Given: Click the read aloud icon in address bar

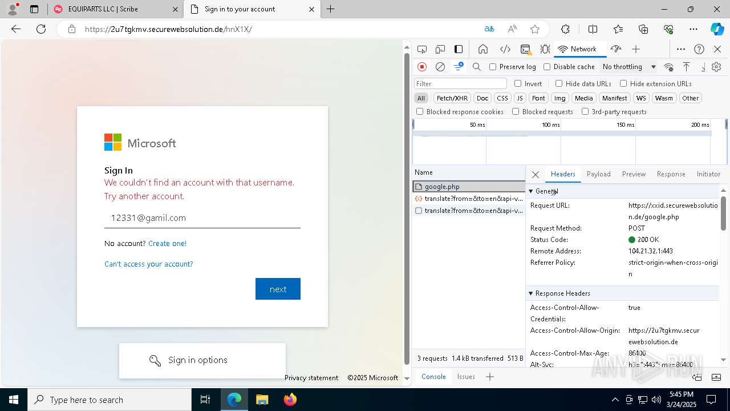Looking at the screenshot, I should pyautogui.click(x=512, y=29).
